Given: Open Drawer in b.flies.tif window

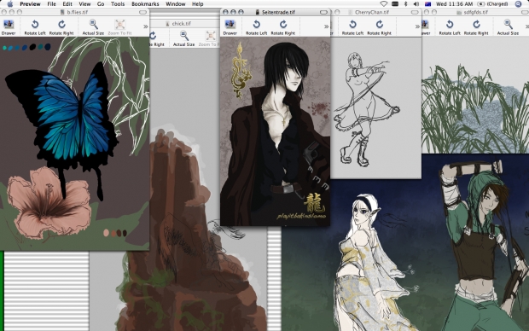Looking at the screenshot, I should pyautogui.click(x=9, y=27).
